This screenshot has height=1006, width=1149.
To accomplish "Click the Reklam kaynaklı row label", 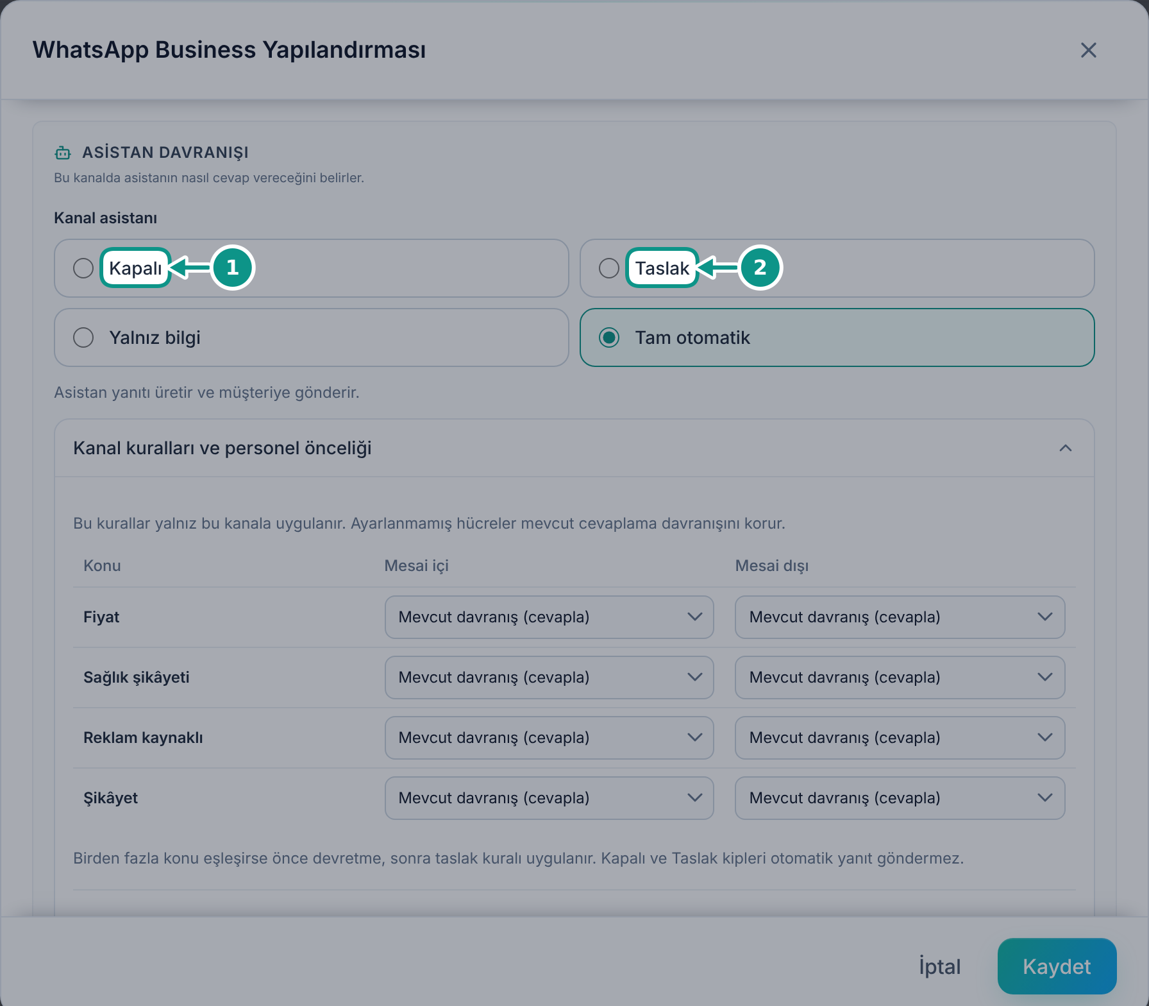I will click(143, 738).
